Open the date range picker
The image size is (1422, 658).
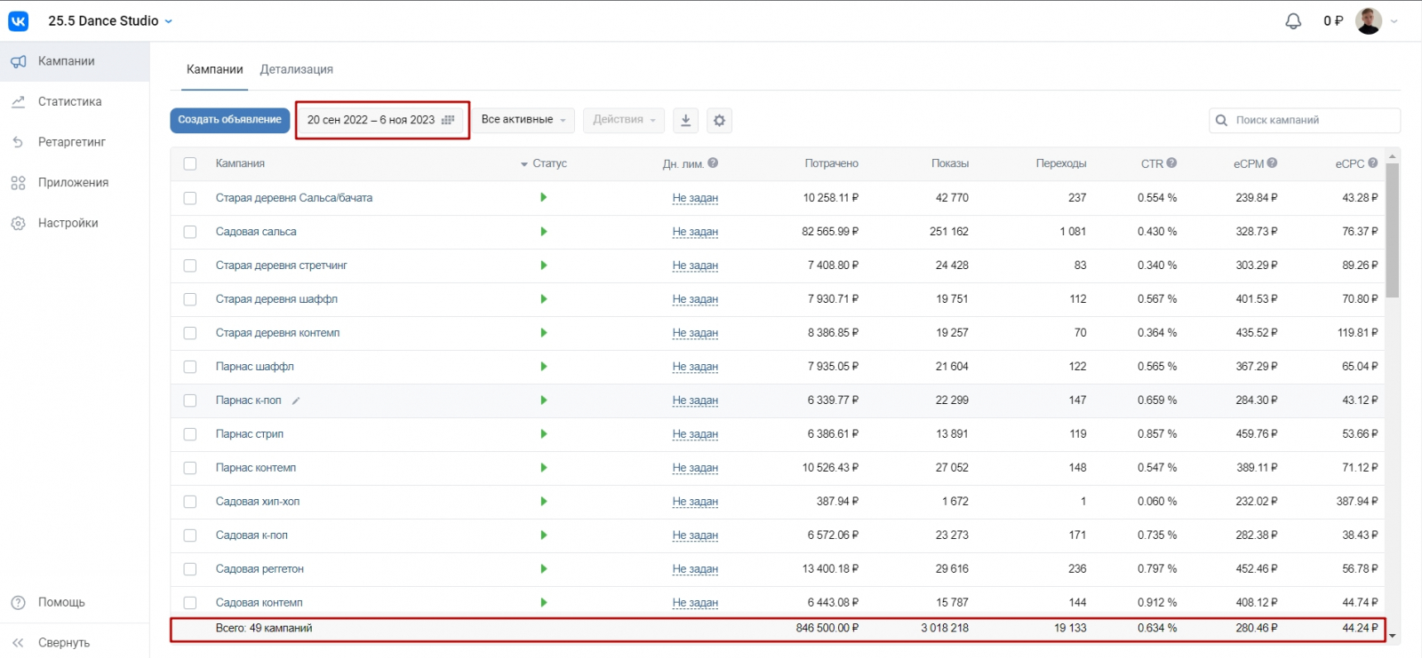click(x=380, y=120)
